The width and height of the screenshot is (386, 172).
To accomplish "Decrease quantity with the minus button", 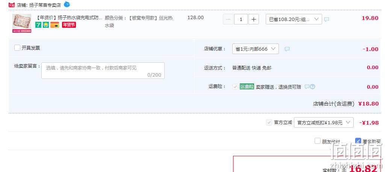I will tap(228, 19).
